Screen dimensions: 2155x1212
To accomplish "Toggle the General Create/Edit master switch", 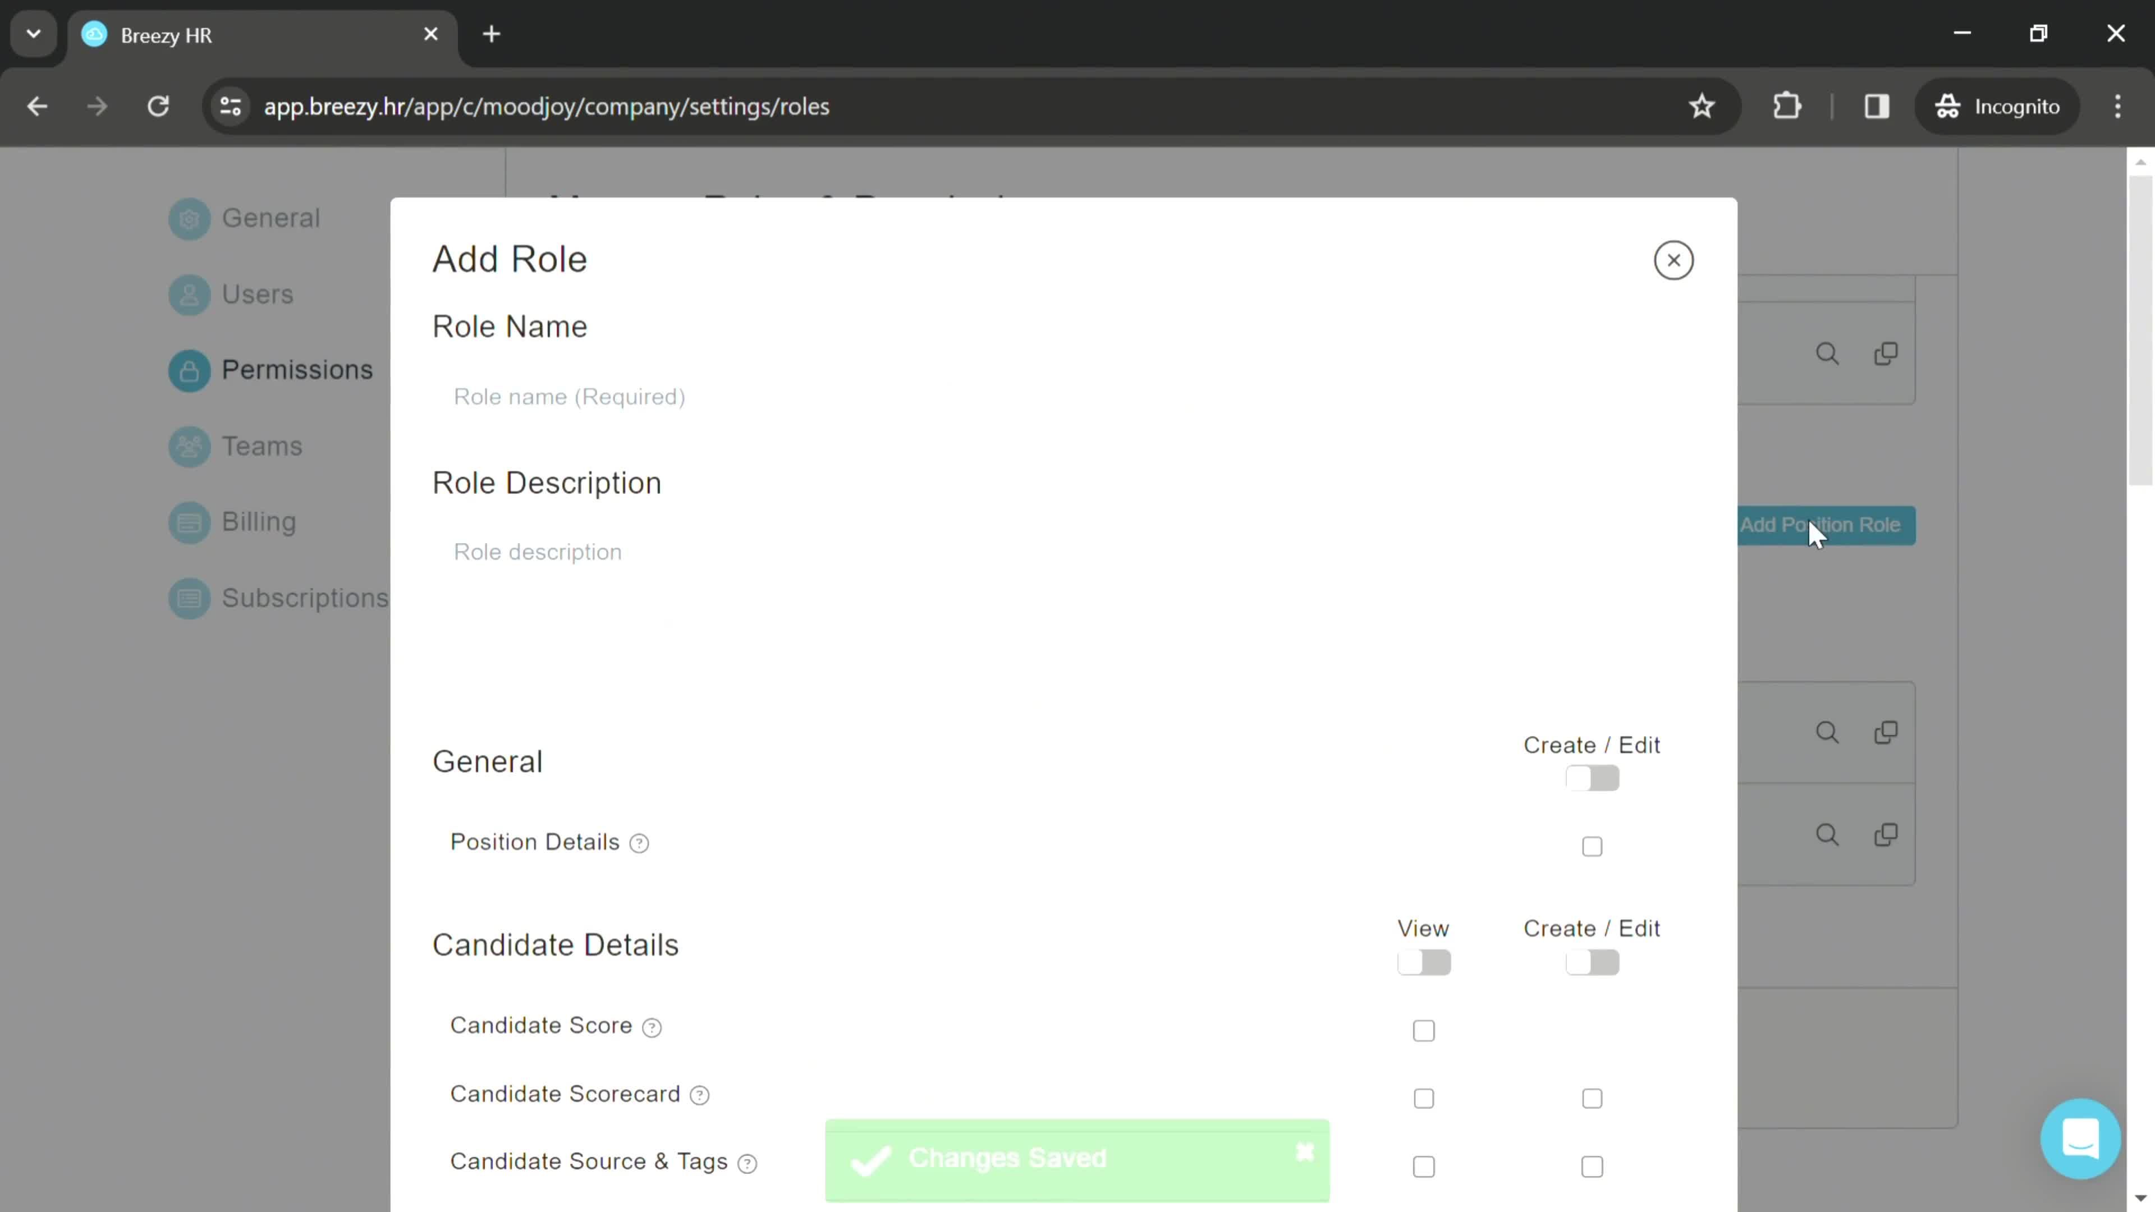I will tap(1591, 778).
